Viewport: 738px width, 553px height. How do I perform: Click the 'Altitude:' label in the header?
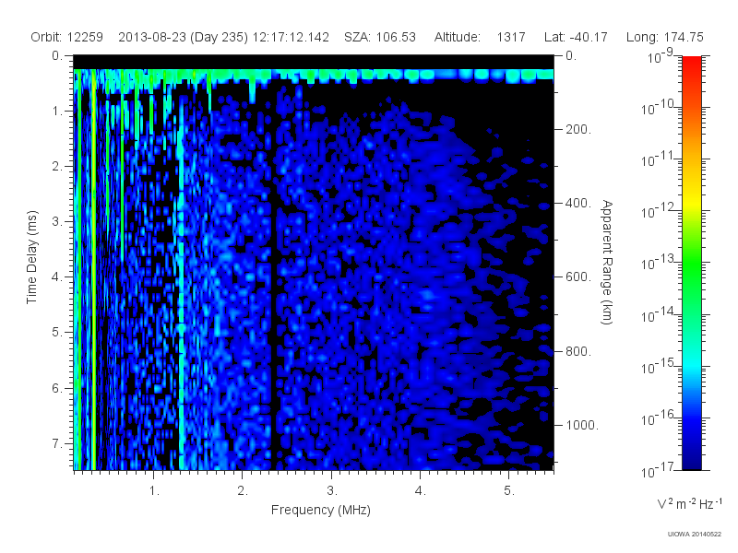coord(457,37)
